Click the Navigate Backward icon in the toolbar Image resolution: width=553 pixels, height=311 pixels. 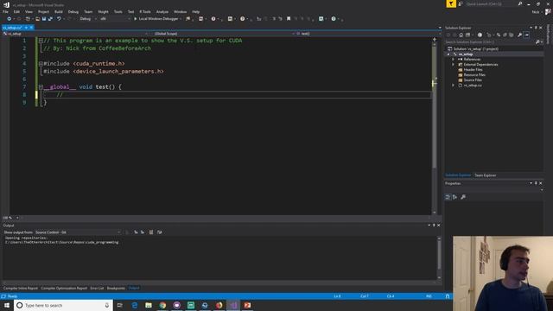click(9, 19)
